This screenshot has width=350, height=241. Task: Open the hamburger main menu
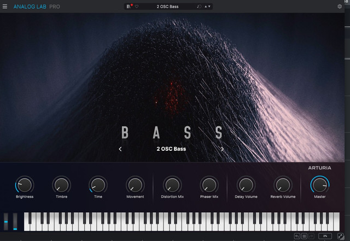click(5, 7)
